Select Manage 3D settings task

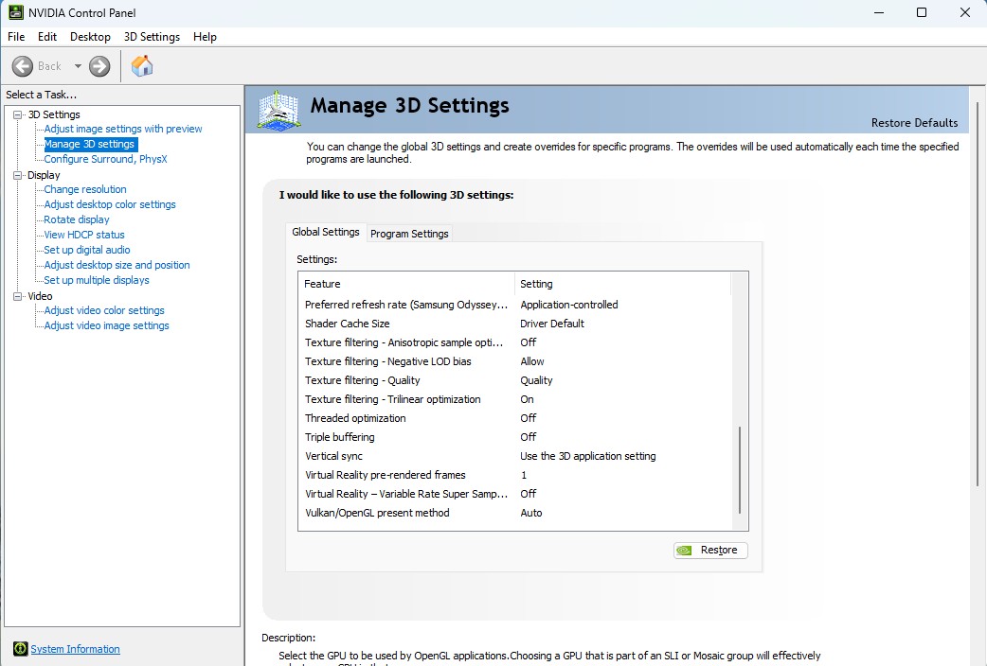pyautogui.click(x=89, y=144)
